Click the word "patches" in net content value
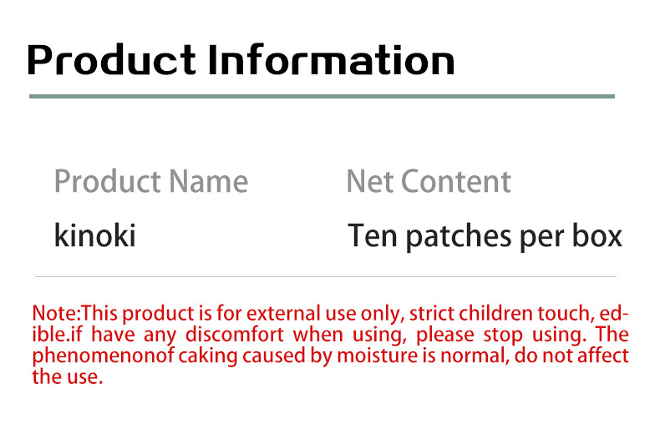The height and width of the screenshot is (424, 660). pyautogui.click(x=444, y=236)
